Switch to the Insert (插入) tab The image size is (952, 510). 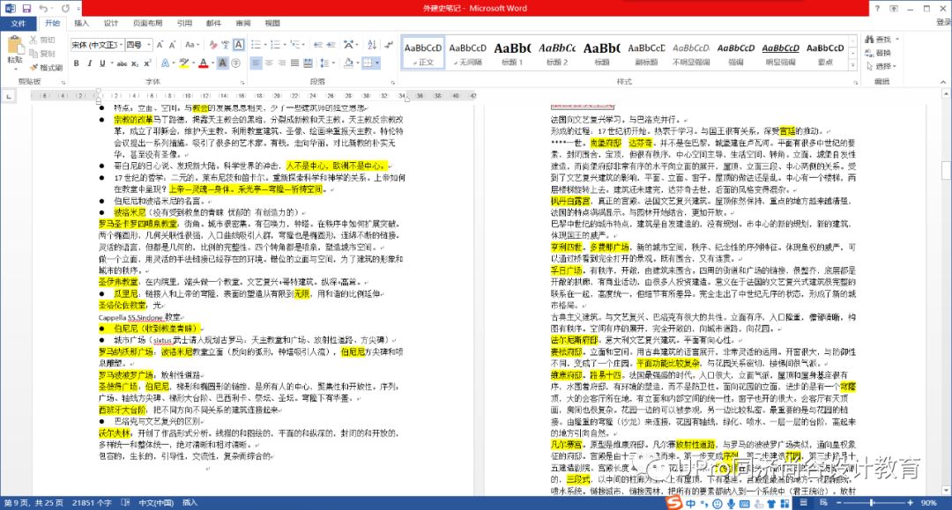click(x=81, y=23)
